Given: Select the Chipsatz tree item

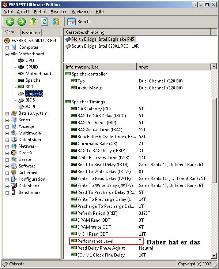Looking at the screenshot, I should click(x=34, y=93).
